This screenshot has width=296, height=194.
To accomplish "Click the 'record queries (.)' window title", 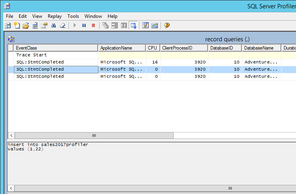I will click(x=227, y=39).
